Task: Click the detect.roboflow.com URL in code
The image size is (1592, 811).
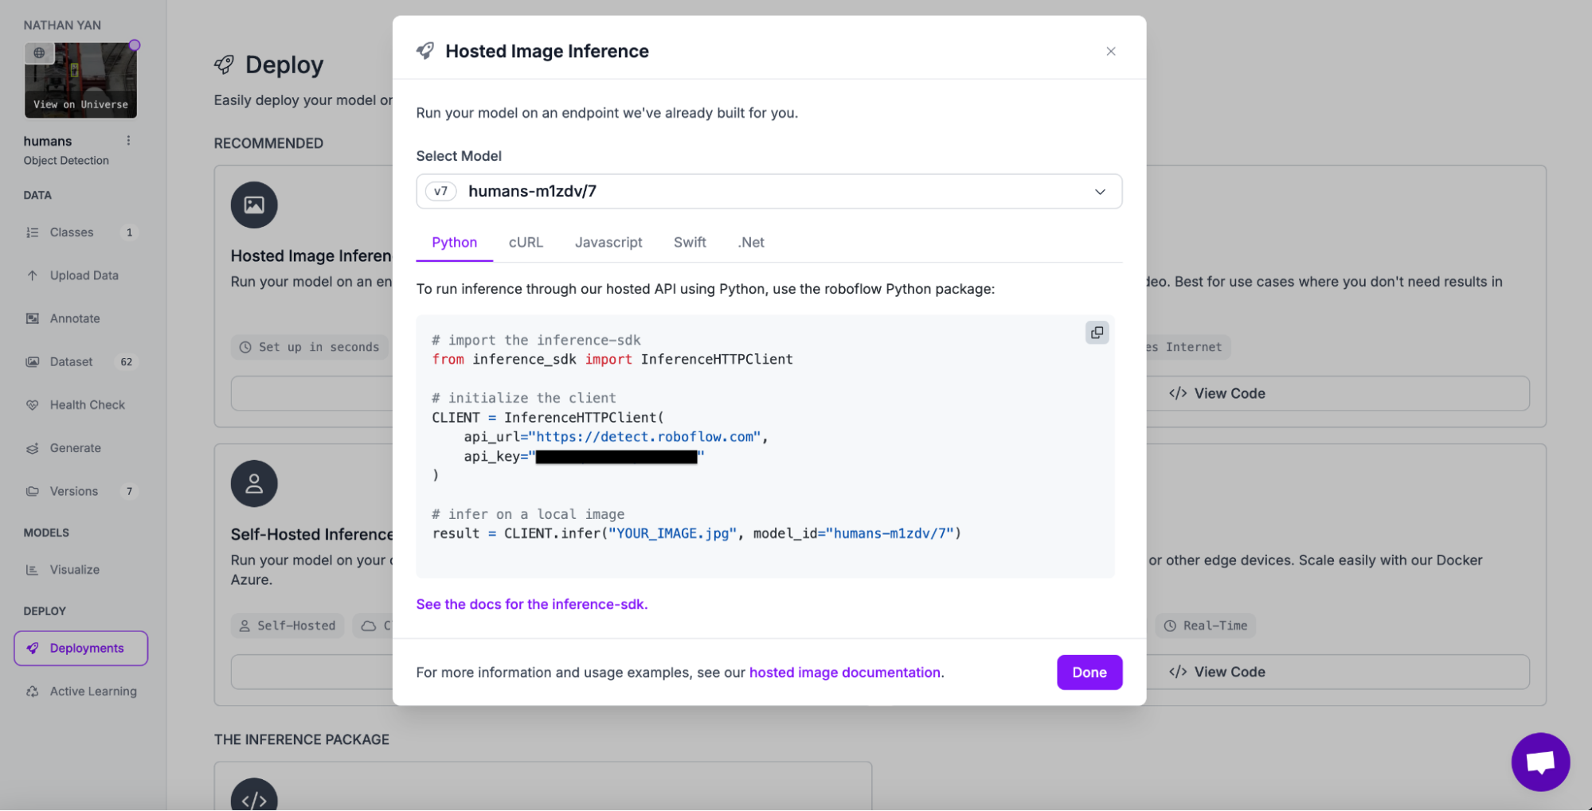Action: [x=644, y=437]
